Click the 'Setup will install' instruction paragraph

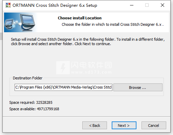[x=88, y=41]
